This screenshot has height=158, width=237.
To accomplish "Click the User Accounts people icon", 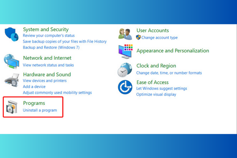I will (x=125, y=34).
